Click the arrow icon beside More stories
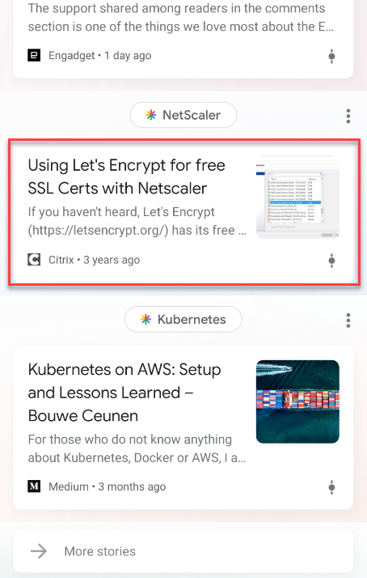367x578 pixels. click(39, 551)
